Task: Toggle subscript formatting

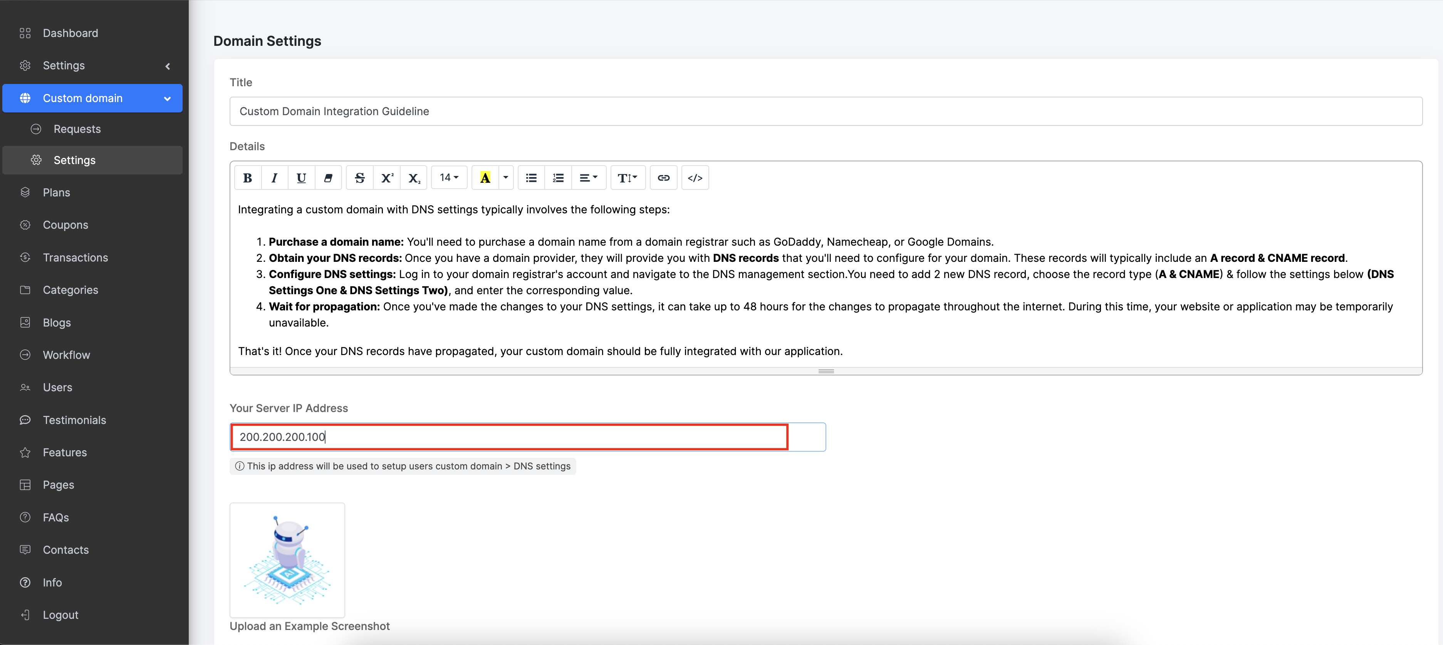Action: tap(414, 178)
